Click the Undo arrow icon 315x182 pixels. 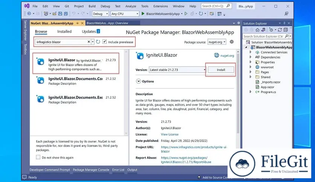(x=74, y=14)
